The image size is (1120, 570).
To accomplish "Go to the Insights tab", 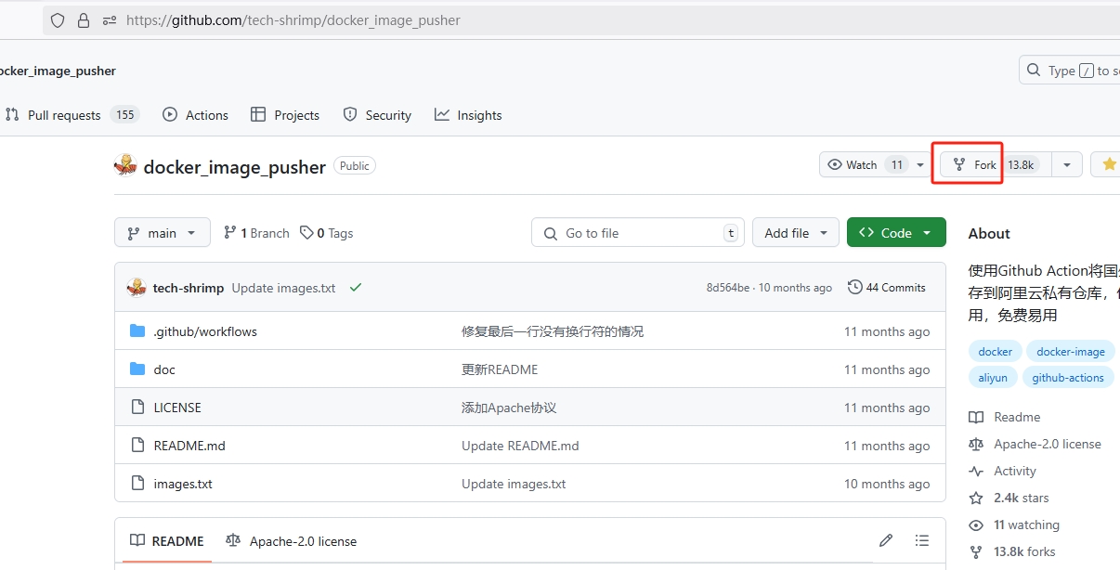I will click(x=468, y=115).
